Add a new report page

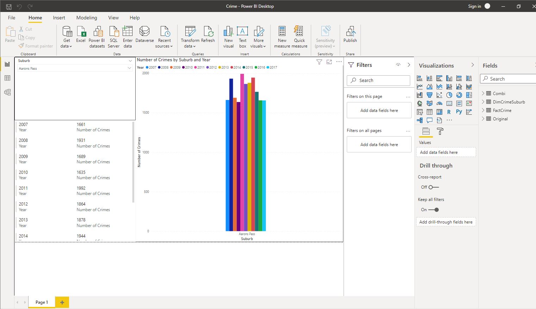point(62,302)
